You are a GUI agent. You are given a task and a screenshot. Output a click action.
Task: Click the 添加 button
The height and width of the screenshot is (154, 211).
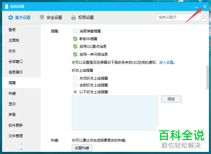(x=171, y=99)
